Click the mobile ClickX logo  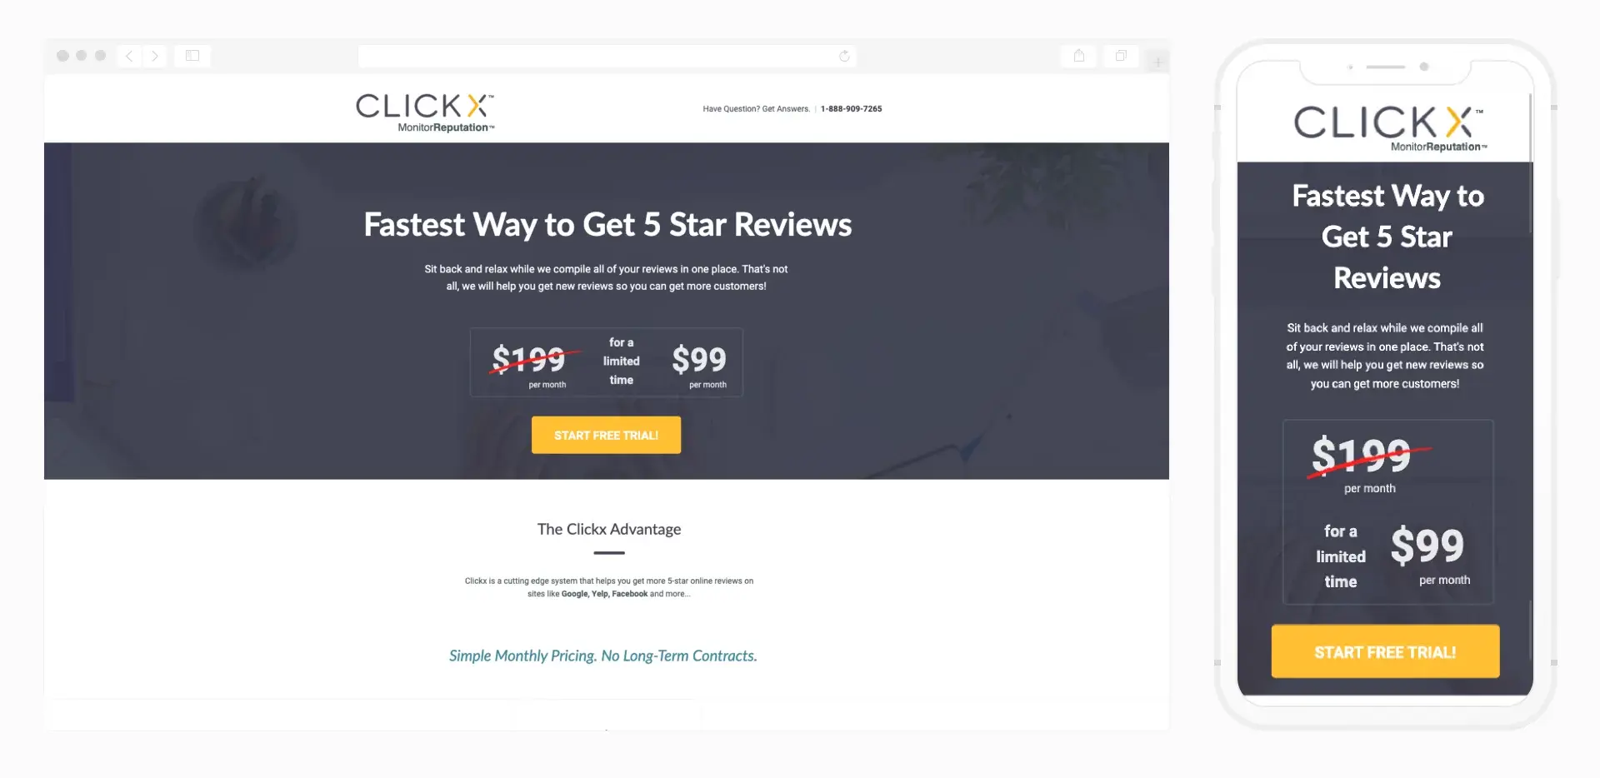click(1389, 128)
